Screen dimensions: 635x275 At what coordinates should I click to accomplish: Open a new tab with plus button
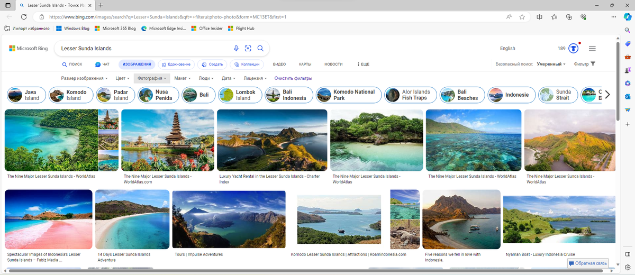coord(101,5)
